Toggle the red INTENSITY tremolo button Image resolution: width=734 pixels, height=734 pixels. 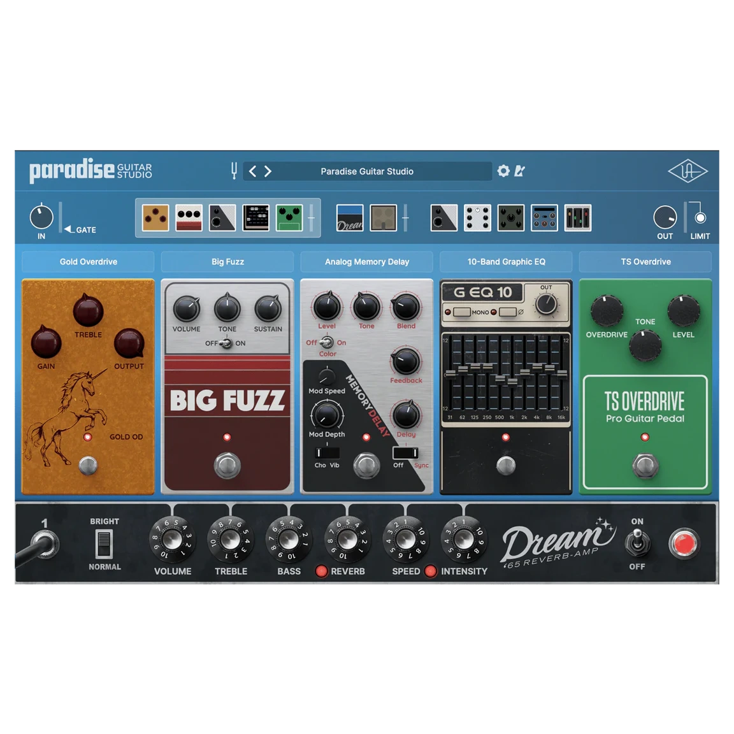431,571
